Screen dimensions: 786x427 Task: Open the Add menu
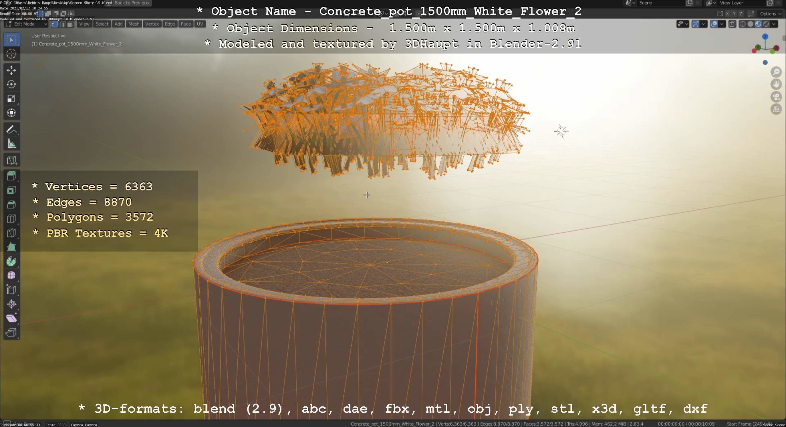pos(118,24)
